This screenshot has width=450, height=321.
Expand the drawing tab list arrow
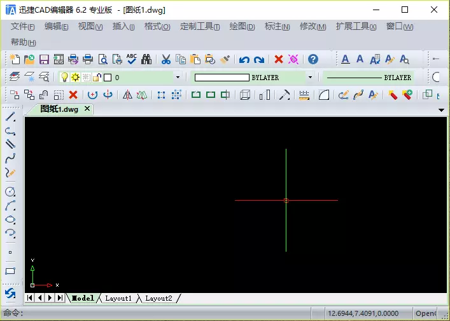click(x=442, y=110)
